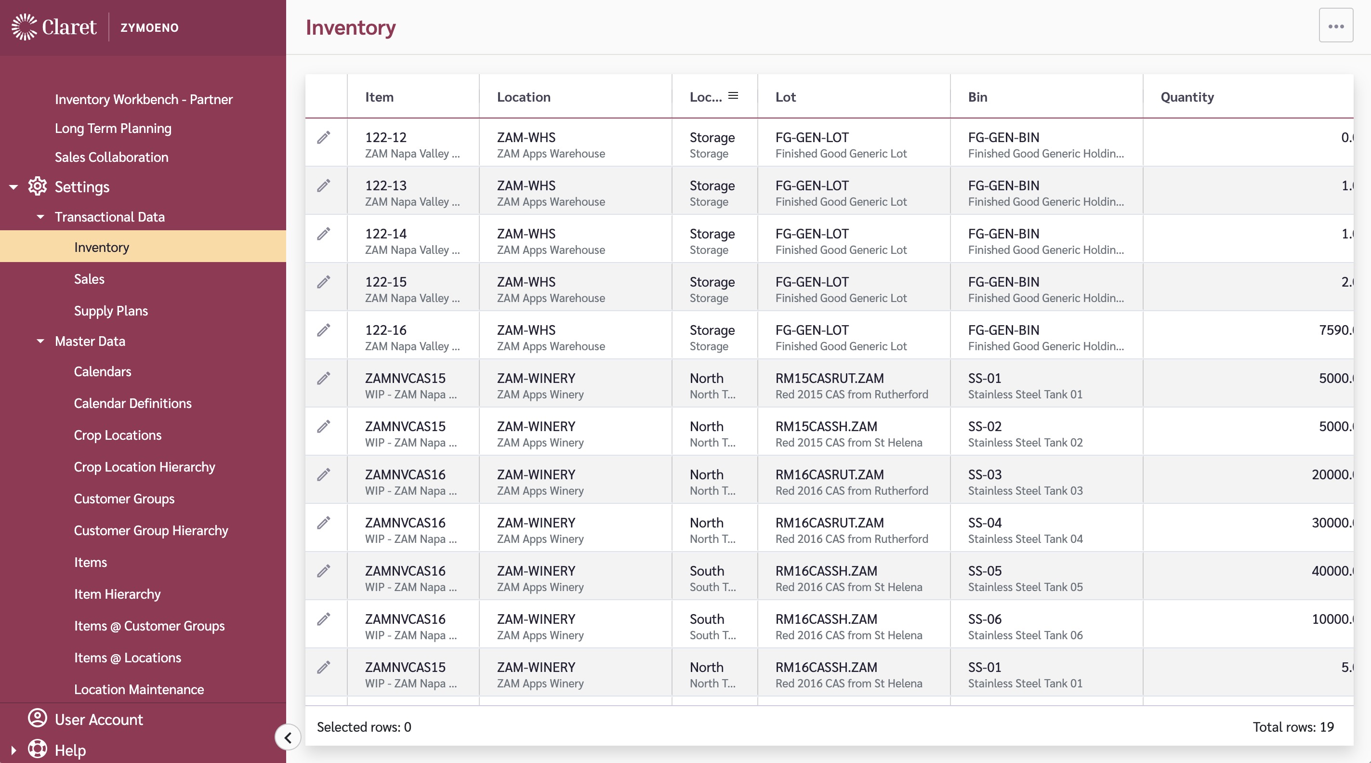This screenshot has height=763, width=1371.
Task: Sort by the Quantity column header
Action: (x=1187, y=97)
